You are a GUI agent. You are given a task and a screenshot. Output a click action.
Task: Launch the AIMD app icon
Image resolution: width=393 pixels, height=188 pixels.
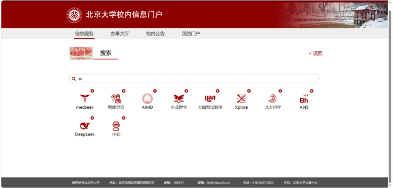click(147, 99)
